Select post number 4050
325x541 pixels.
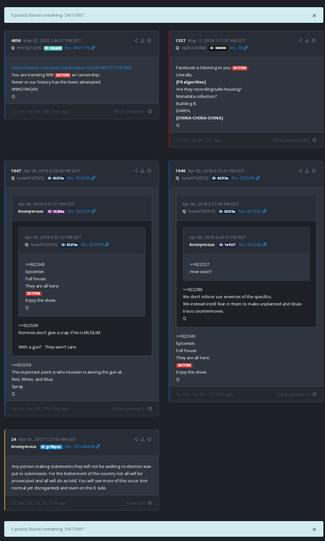click(16, 40)
